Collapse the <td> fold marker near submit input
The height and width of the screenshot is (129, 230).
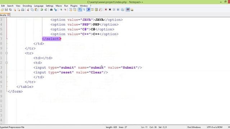tap(6, 63)
